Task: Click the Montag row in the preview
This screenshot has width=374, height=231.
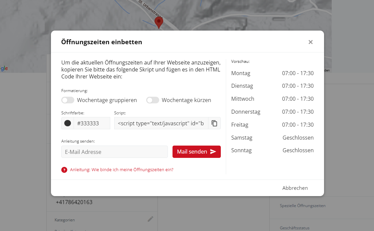Action: click(272, 73)
